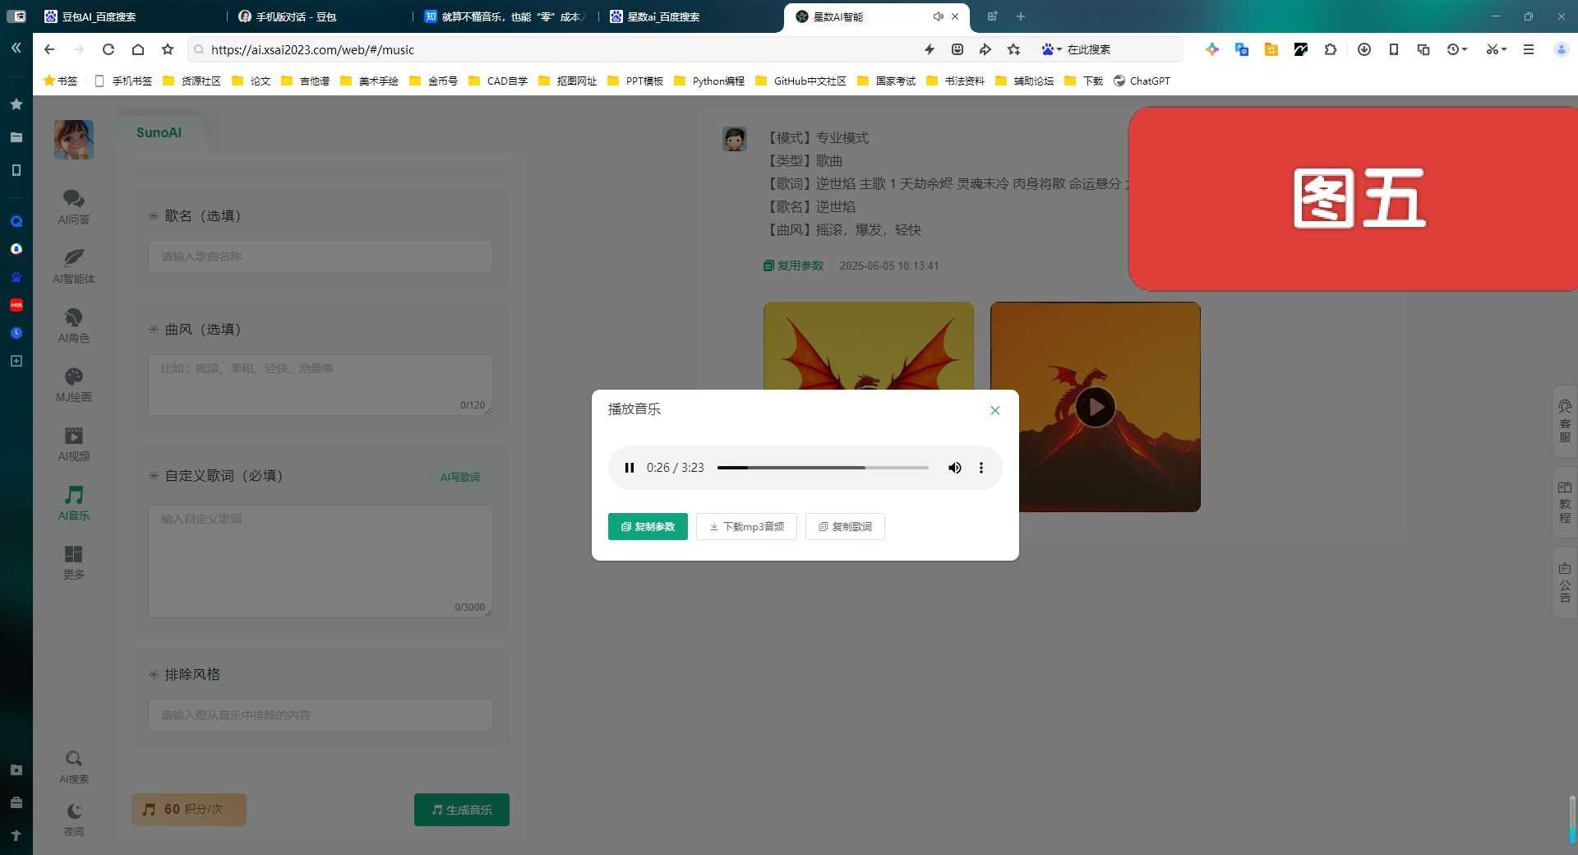
Task: Click 复用参数 link
Action: pos(793,266)
